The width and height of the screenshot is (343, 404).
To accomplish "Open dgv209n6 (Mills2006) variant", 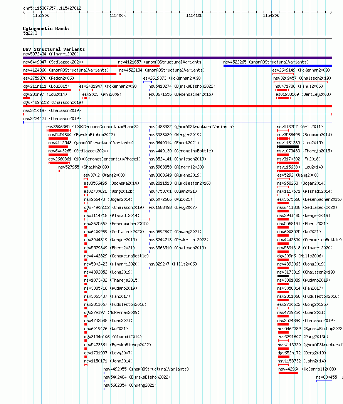I will 301,256.
